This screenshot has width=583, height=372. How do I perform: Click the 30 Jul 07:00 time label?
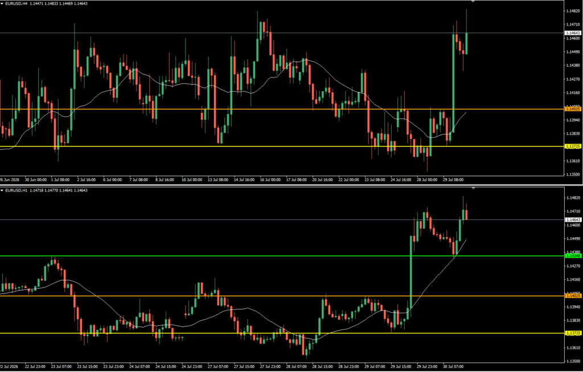(454, 366)
